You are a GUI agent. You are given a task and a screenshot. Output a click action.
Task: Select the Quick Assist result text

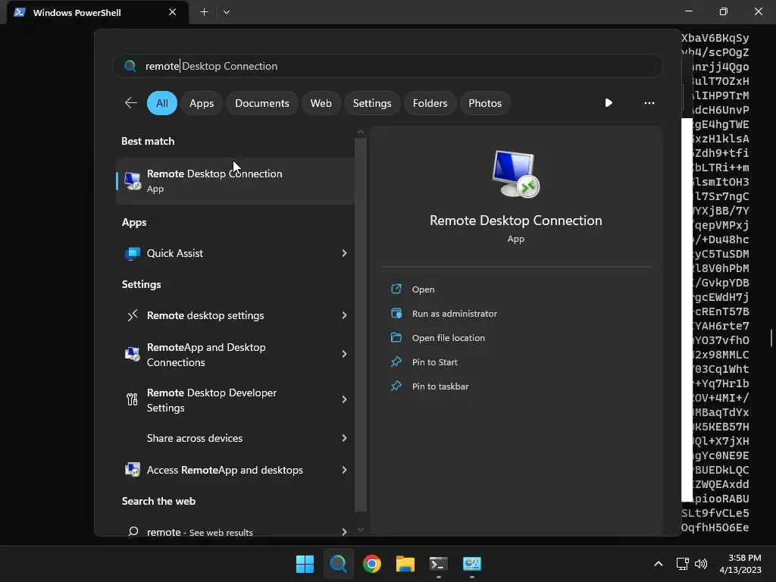tap(175, 253)
